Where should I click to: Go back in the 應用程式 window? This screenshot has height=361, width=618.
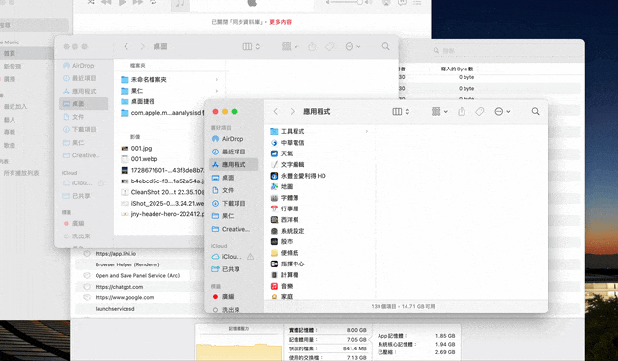click(276, 112)
